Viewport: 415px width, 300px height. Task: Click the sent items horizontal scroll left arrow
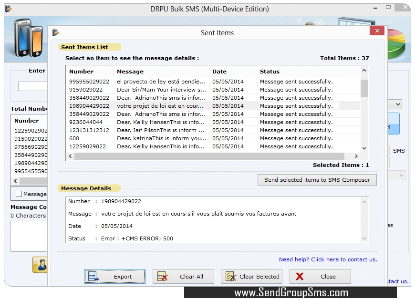pos(70,156)
